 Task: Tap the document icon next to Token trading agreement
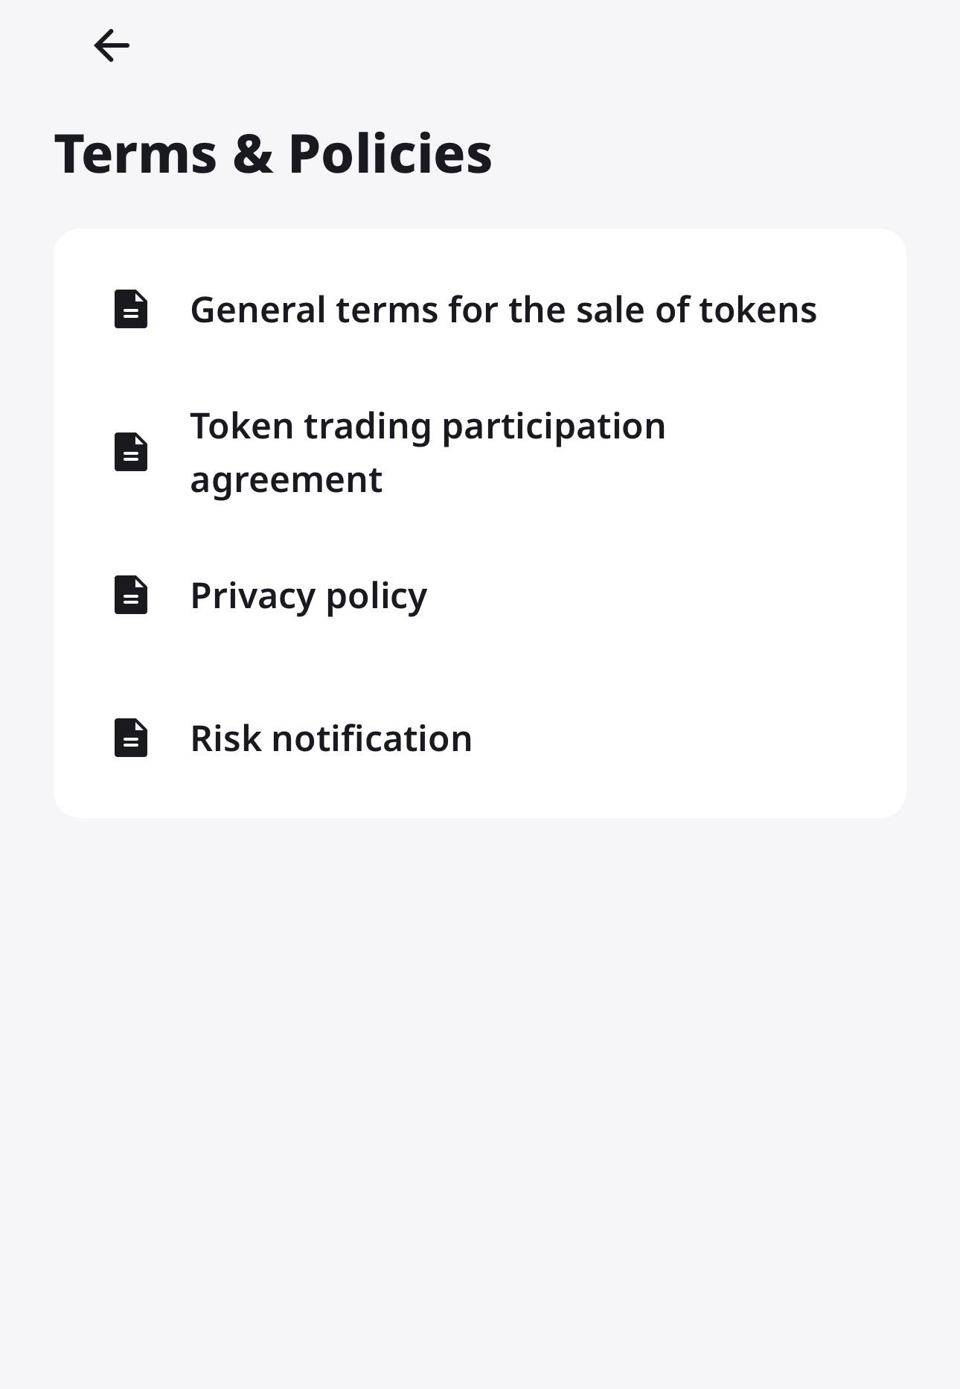[x=131, y=452]
